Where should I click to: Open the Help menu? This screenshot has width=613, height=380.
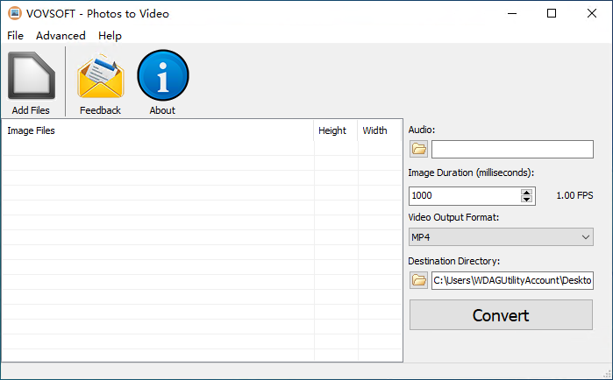(110, 36)
